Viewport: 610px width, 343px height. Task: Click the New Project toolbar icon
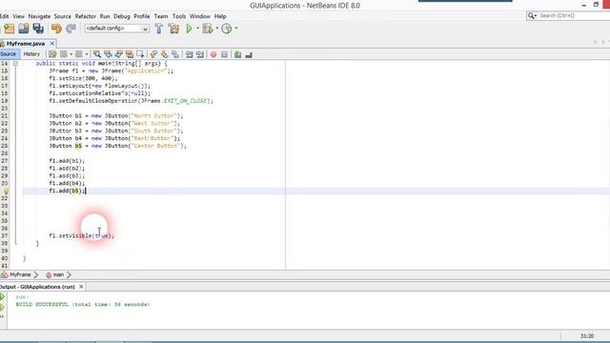pyautogui.click(x=9, y=29)
